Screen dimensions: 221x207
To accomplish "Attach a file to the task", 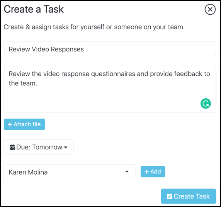I will tap(24, 124).
